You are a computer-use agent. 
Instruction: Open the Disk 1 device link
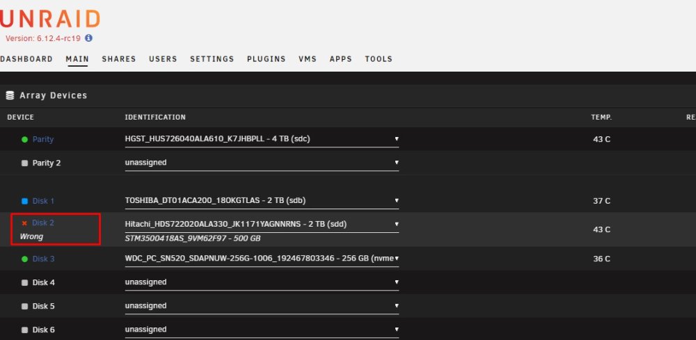(43, 201)
